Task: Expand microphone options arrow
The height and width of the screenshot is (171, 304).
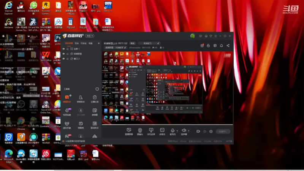Action: point(177,131)
